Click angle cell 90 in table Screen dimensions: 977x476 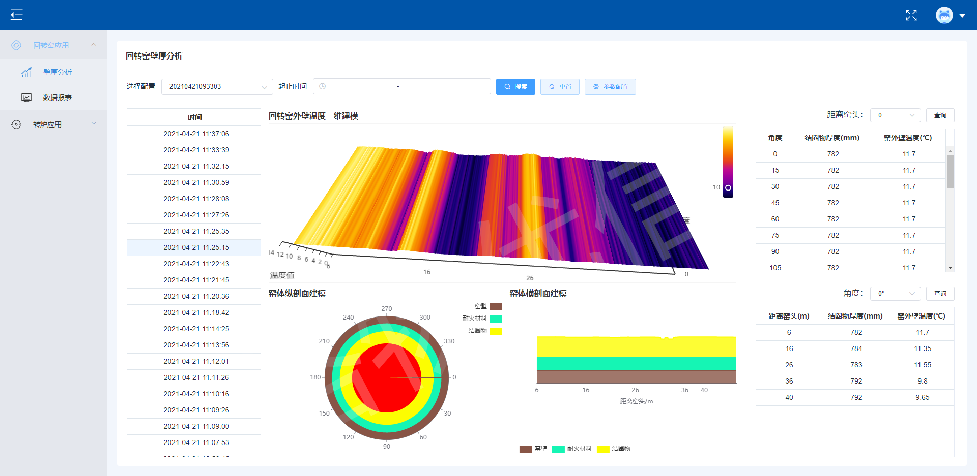tap(775, 251)
